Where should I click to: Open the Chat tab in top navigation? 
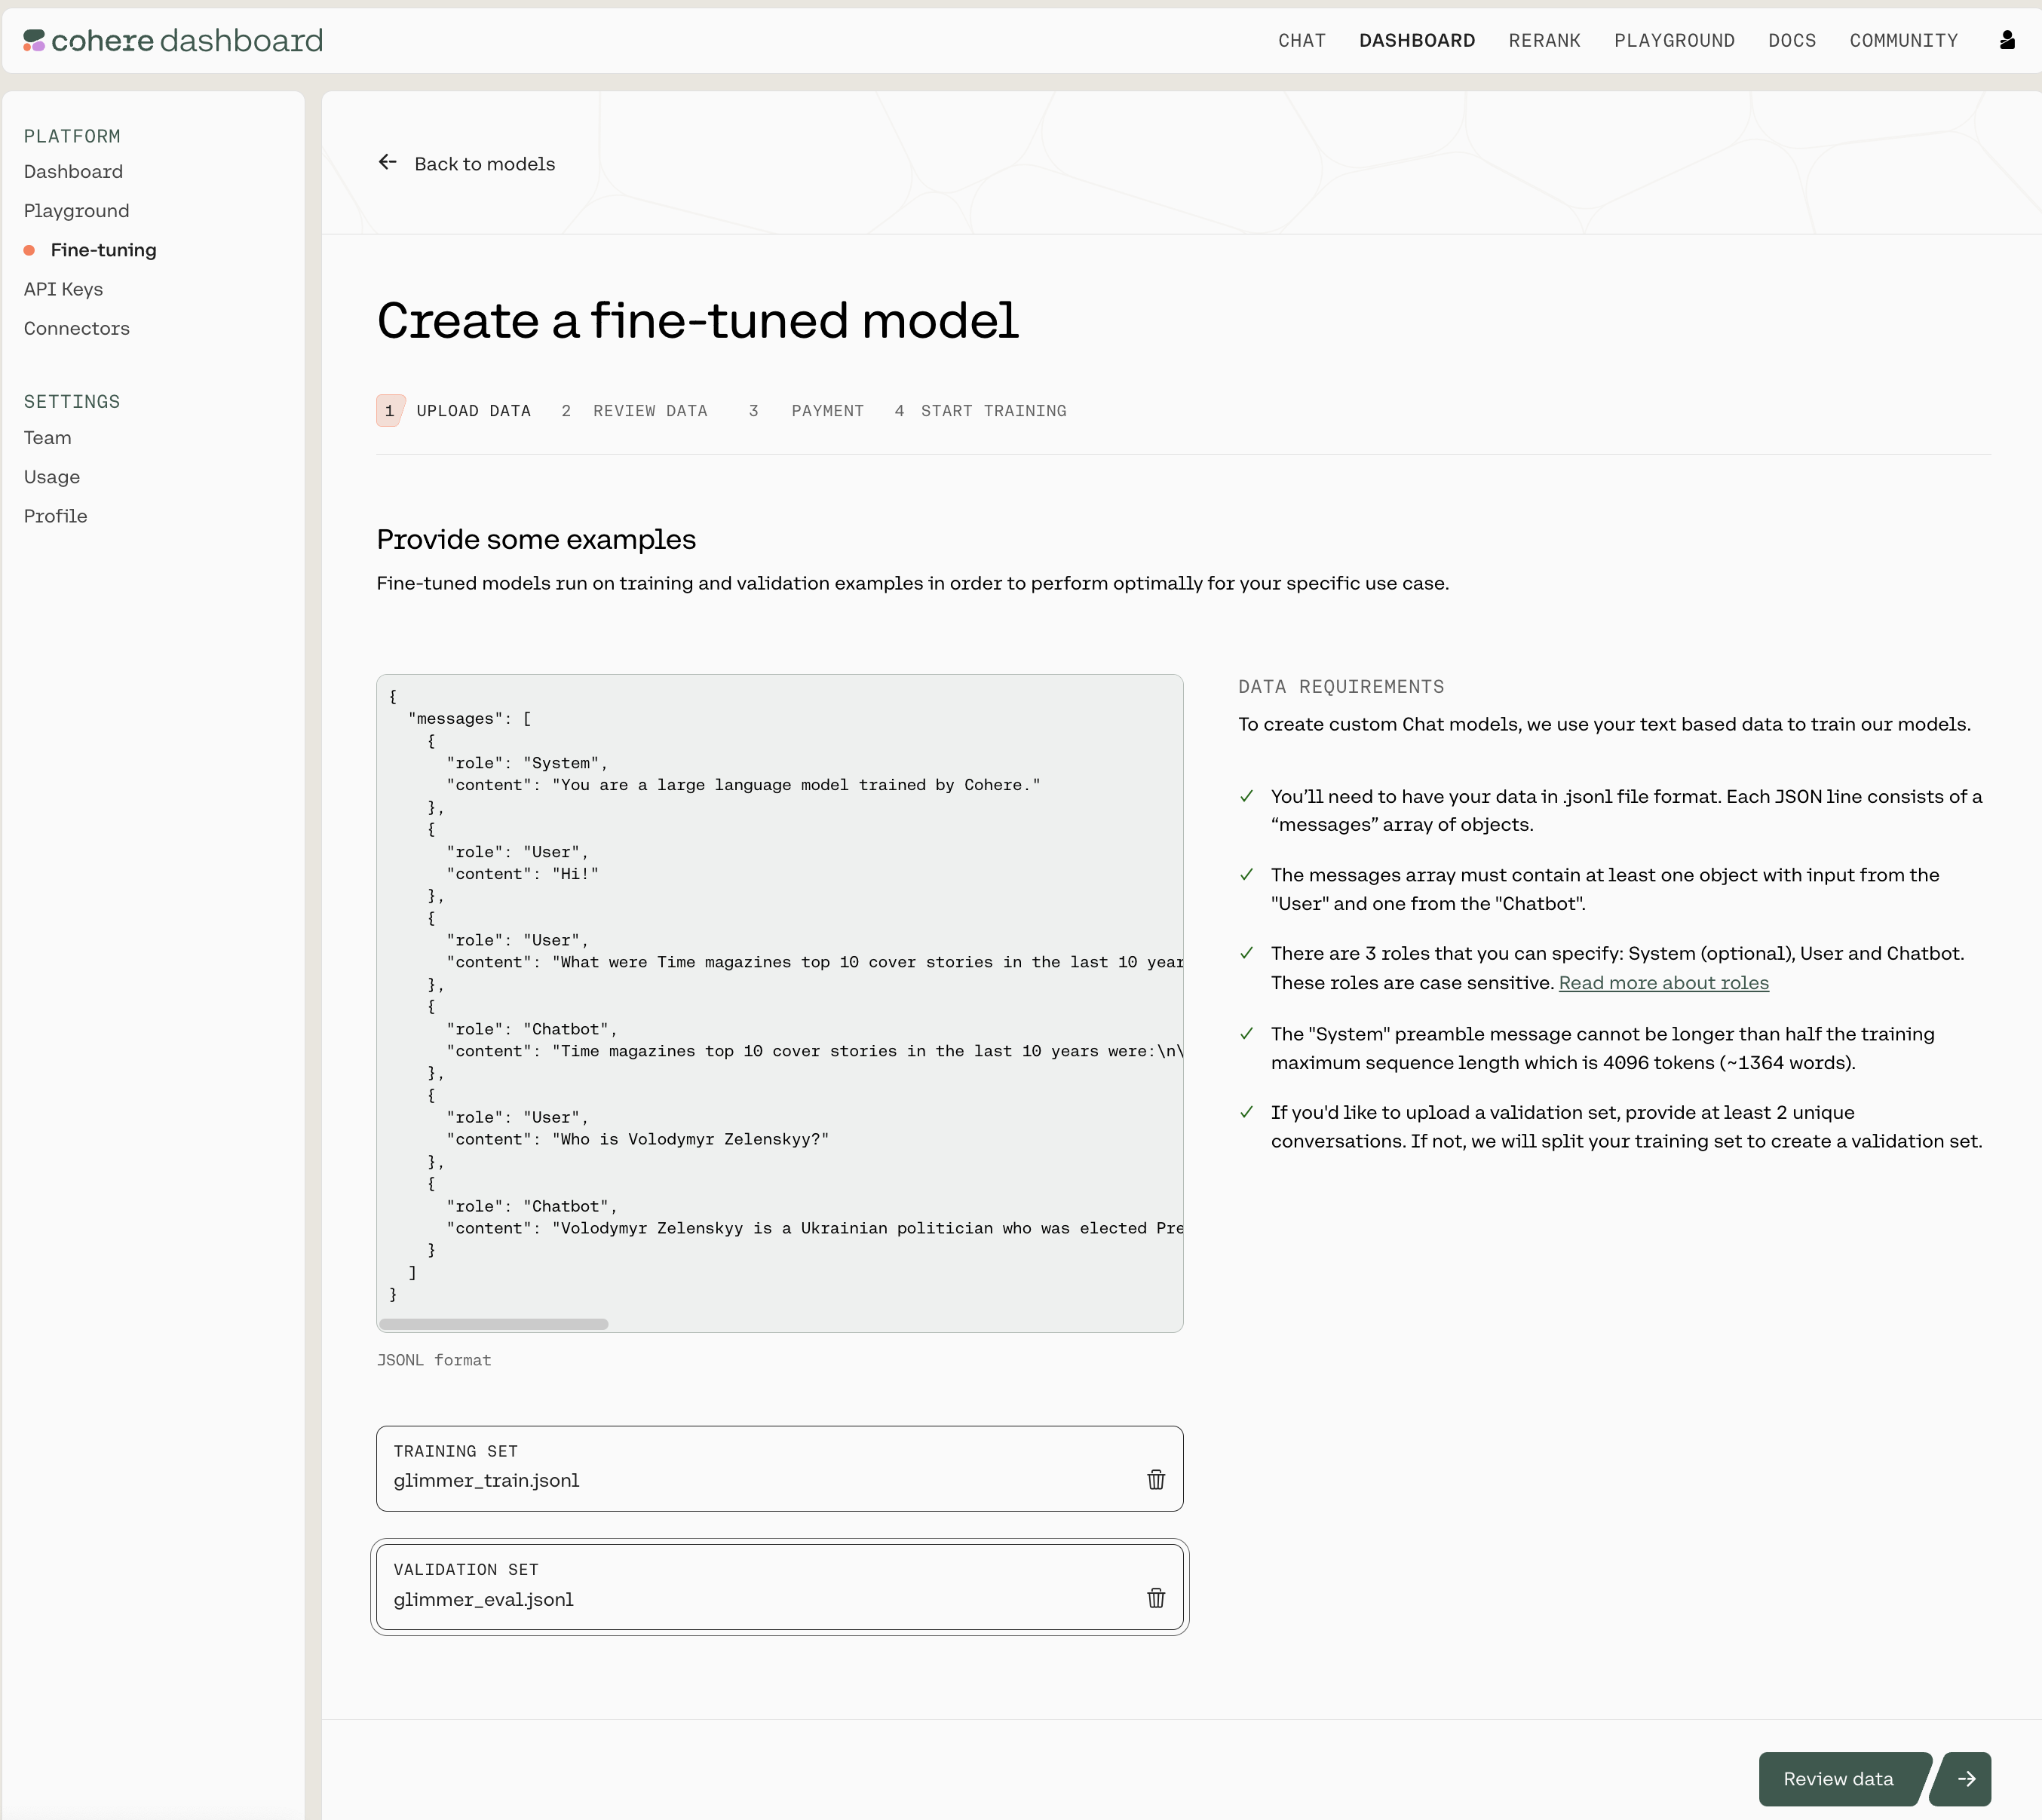pyautogui.click(x=1301, y=41)
